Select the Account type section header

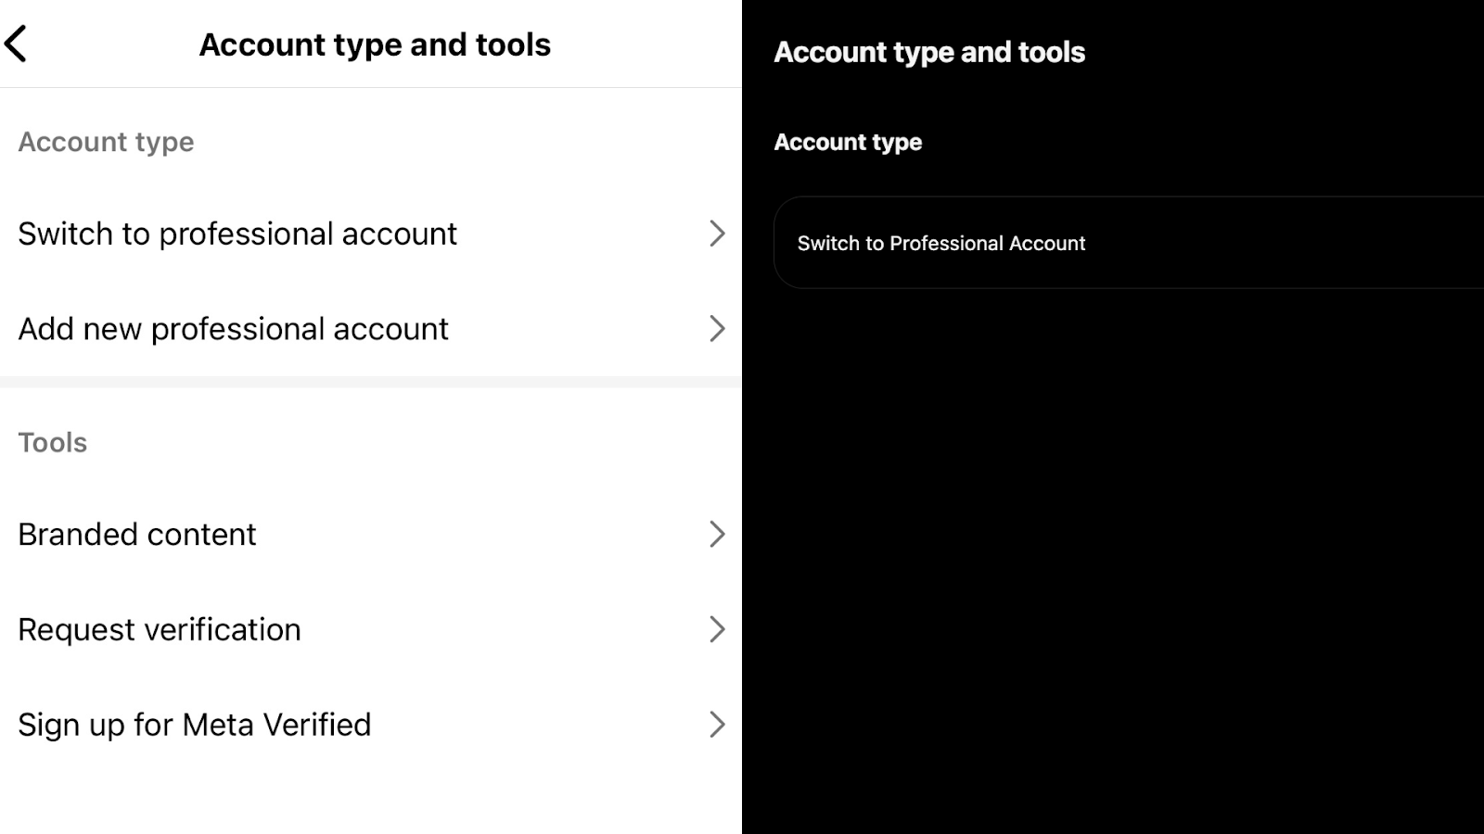point(106,141)
